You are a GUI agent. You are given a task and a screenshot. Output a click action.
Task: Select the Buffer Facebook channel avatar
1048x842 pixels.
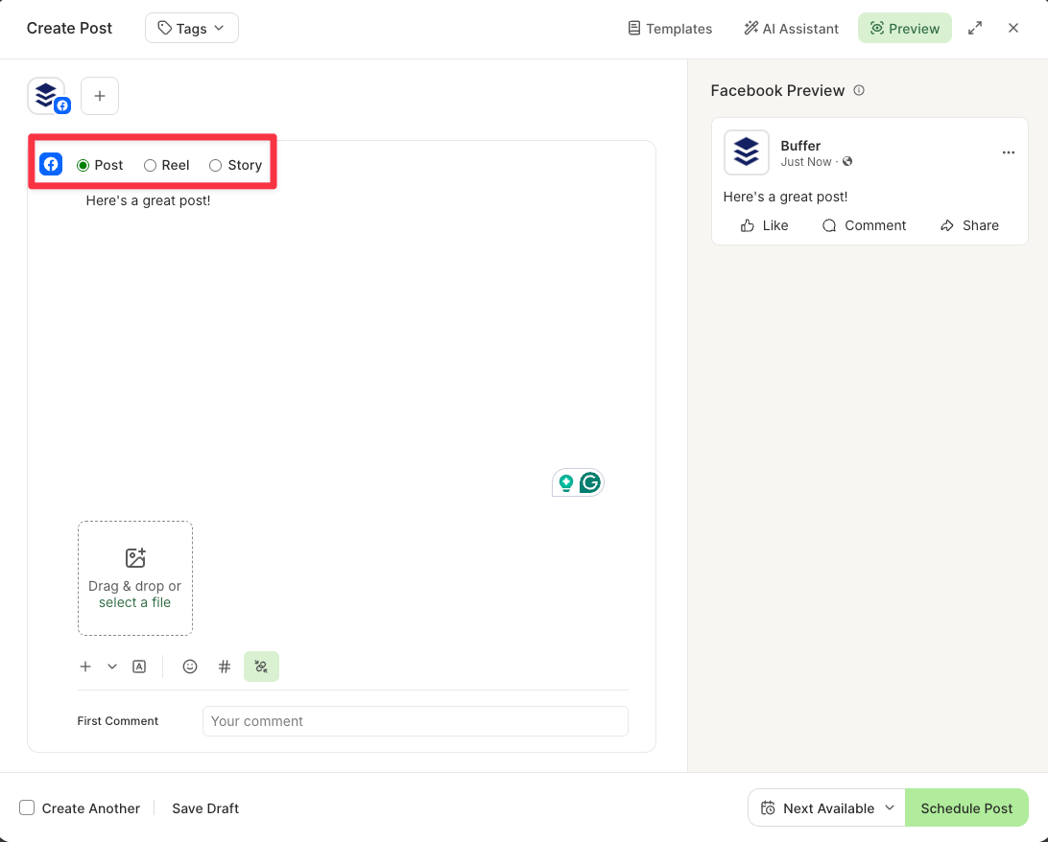coord(47,96)
